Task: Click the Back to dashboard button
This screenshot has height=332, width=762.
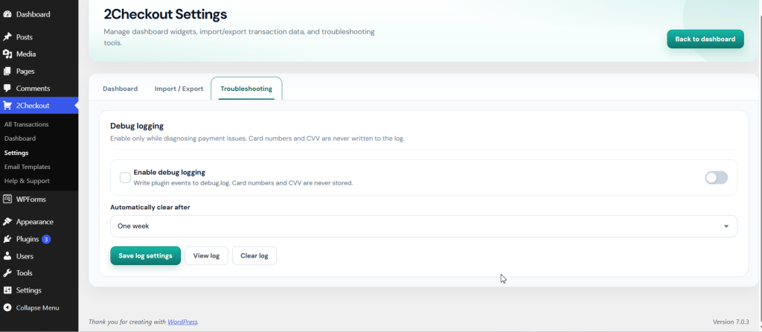Action: 705,39
